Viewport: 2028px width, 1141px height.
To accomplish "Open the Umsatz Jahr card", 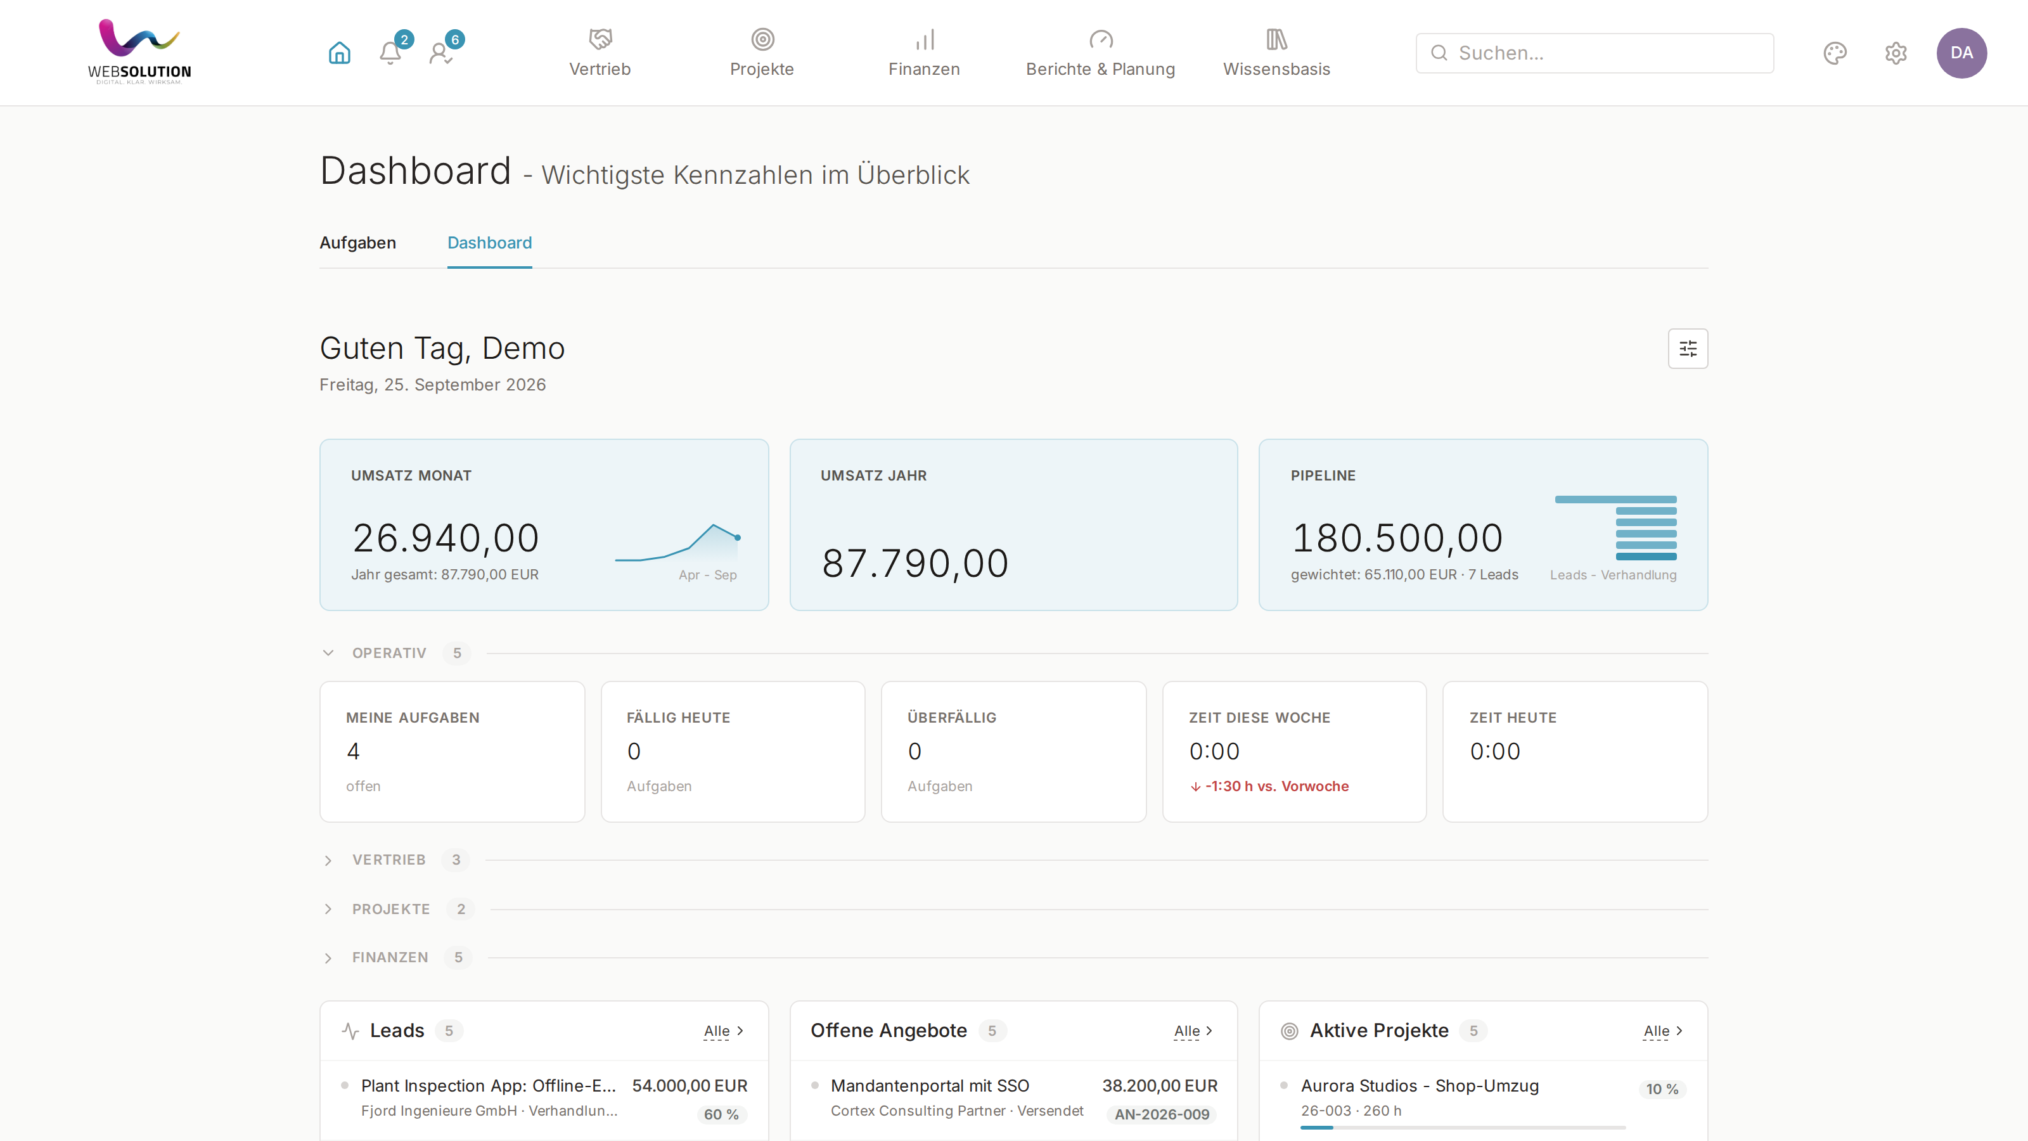I will [1013, 524].
